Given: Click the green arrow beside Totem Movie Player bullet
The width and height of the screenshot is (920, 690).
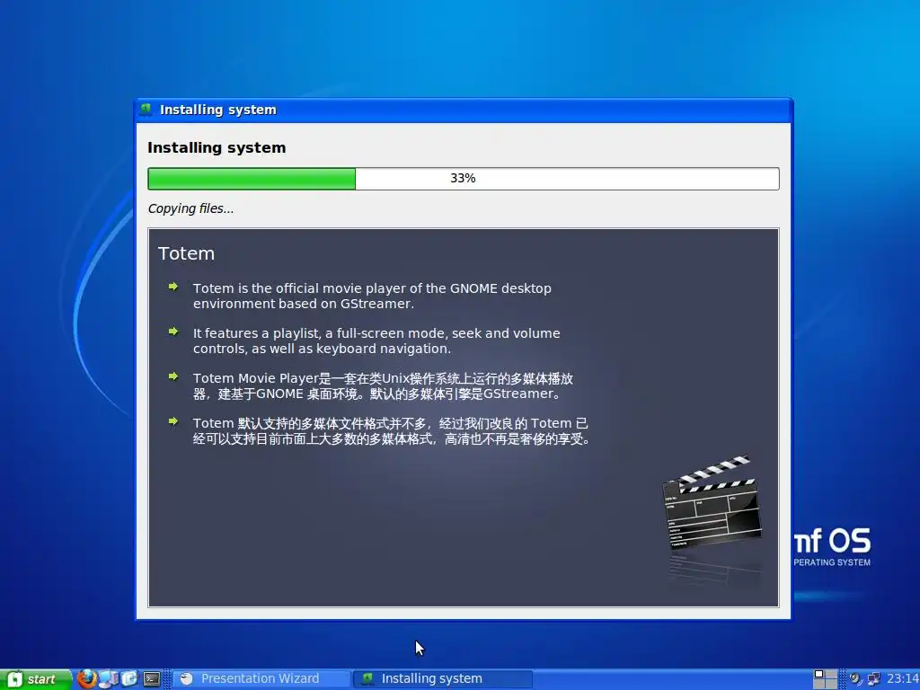Looking at the screenshot, I should pyautogui.click(x=173, y=376).
